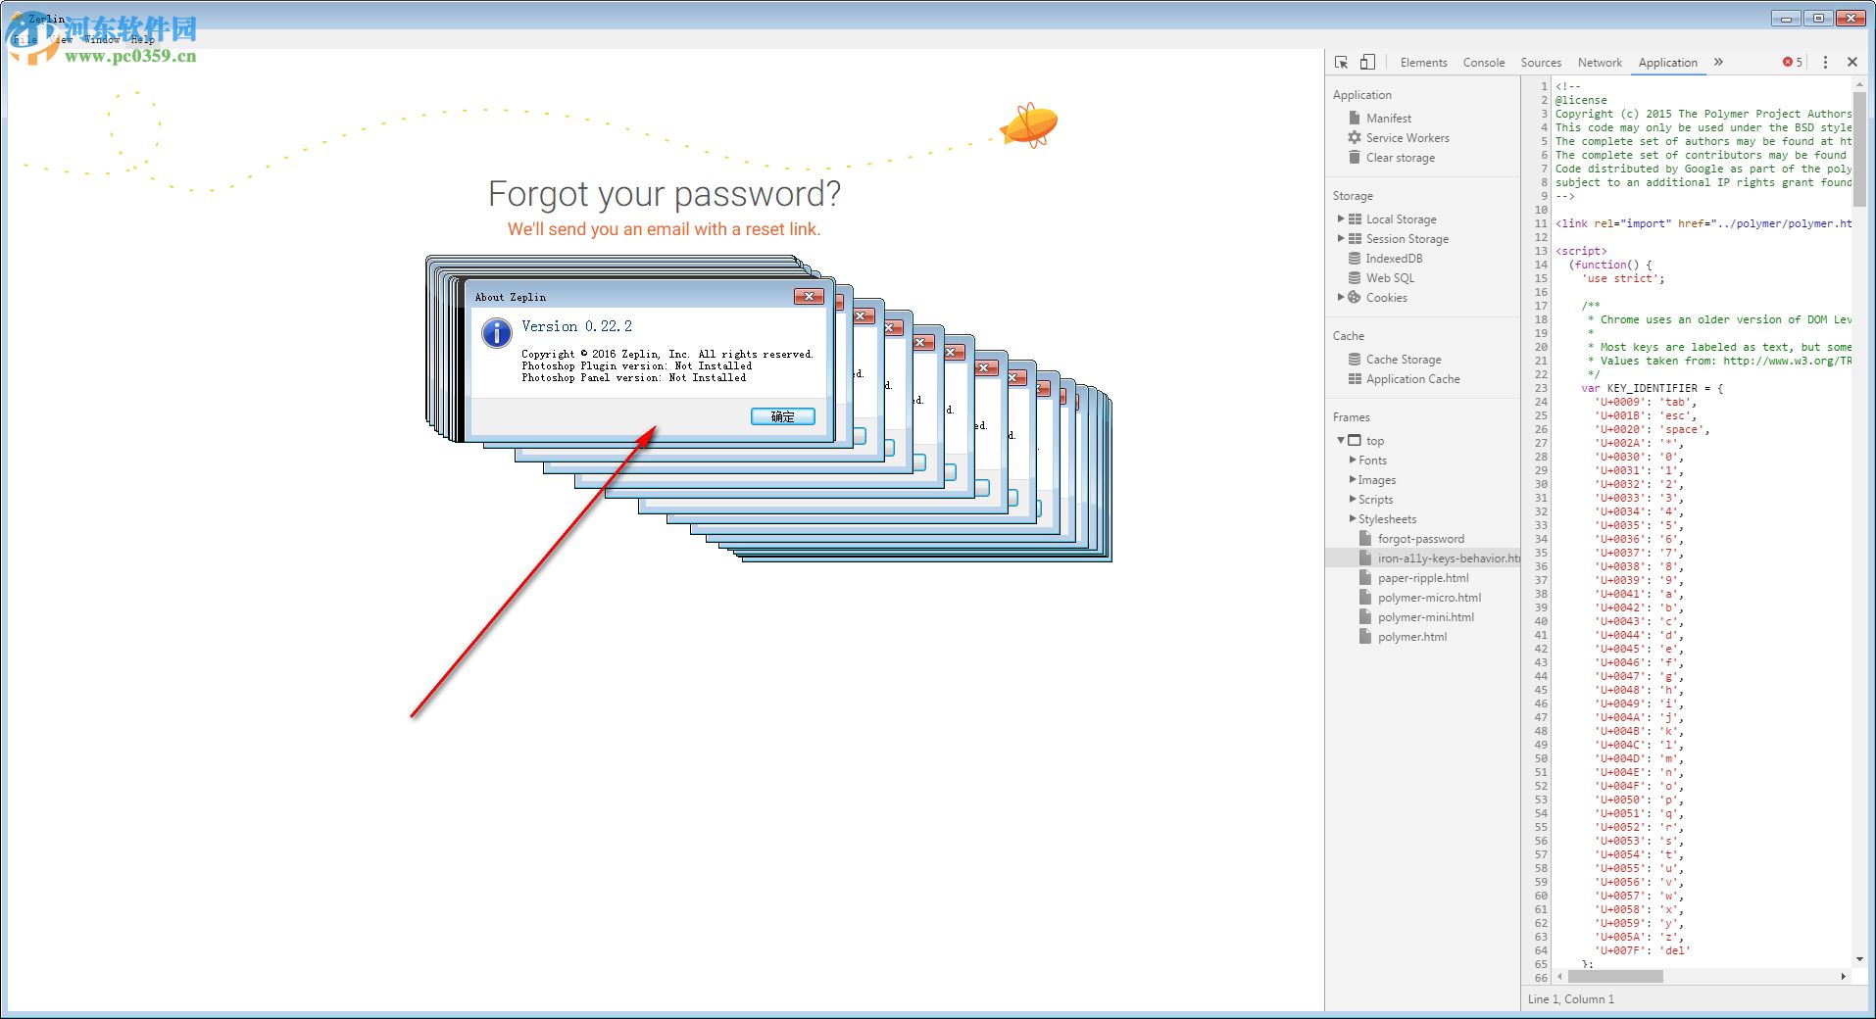Click the "'U+007F': 'del'" code line
Viewport: 1876px width, 1019px height.
(x=1642, y=950)
